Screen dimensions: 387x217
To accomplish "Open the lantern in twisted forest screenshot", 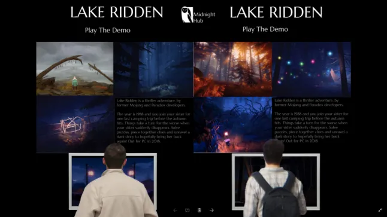I will pyautogui.click(x=233, y=124).
